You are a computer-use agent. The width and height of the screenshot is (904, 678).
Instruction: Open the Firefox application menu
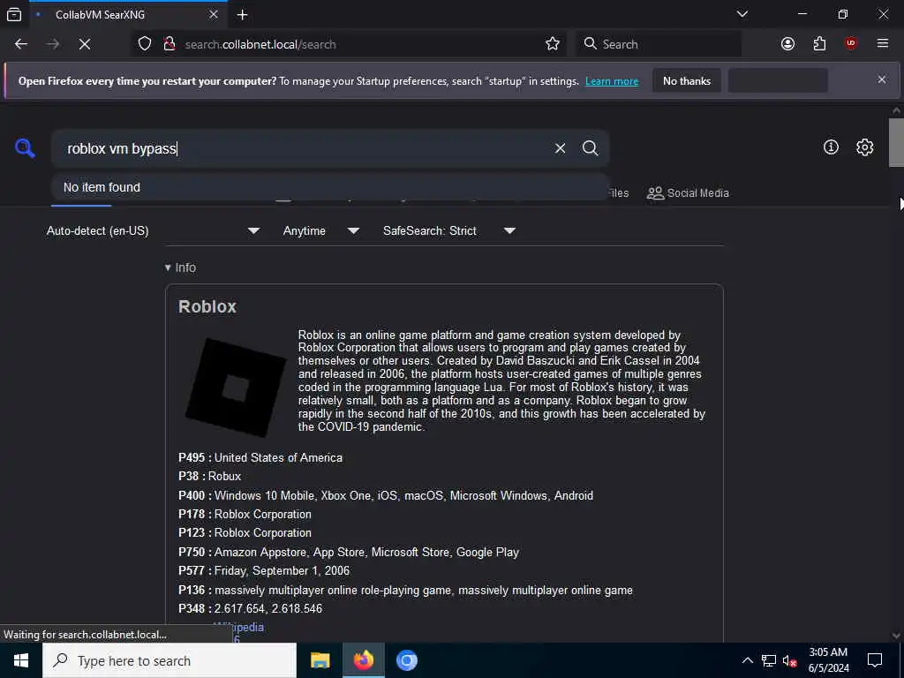pyautogui.click(x=883, y=44)
